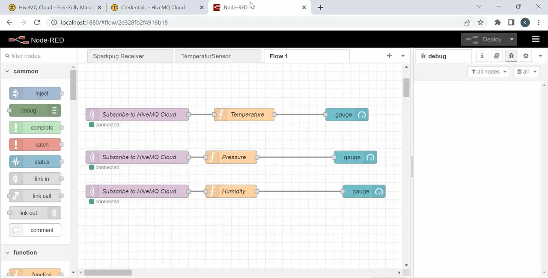548x278 pixels.
Task: Switch to HiveMQ Cloud browser tab
Action: point(56,7)
